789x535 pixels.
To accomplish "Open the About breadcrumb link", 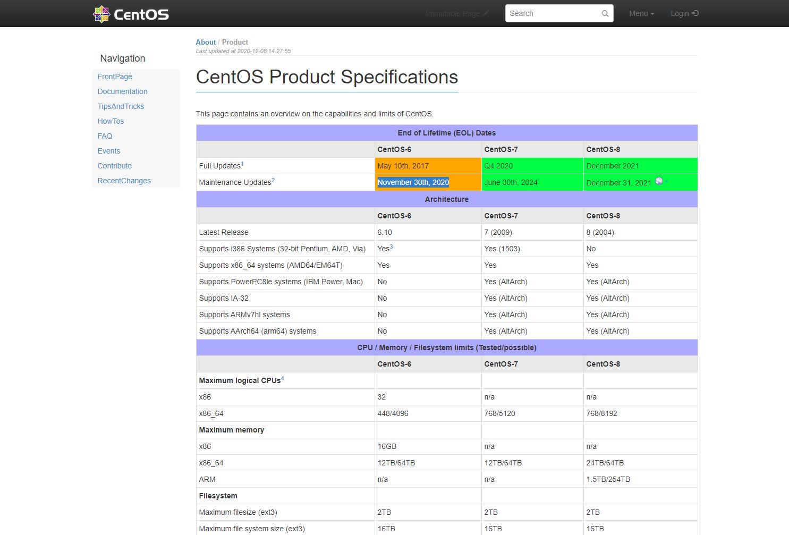I will (206, 42).
